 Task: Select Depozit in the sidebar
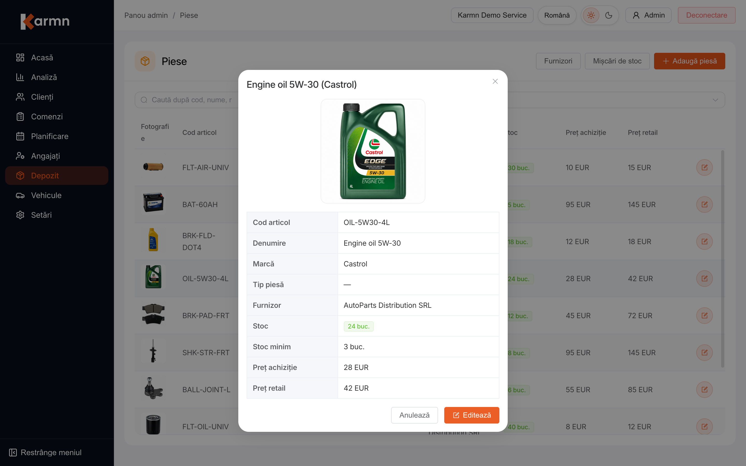(57, 176)
